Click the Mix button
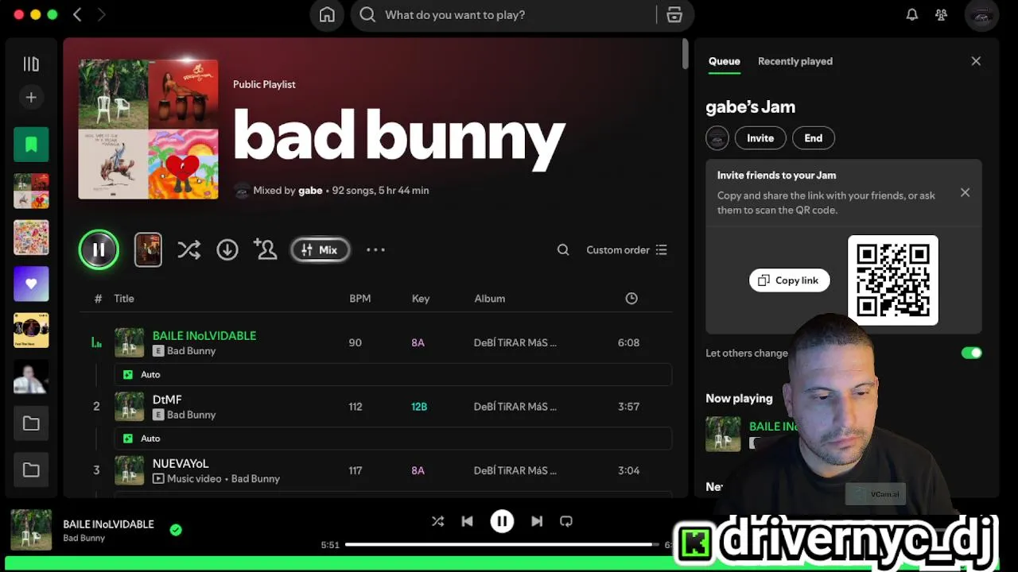Image resolution: width=1018 pixels, height=572 pixels. point(321,249)
